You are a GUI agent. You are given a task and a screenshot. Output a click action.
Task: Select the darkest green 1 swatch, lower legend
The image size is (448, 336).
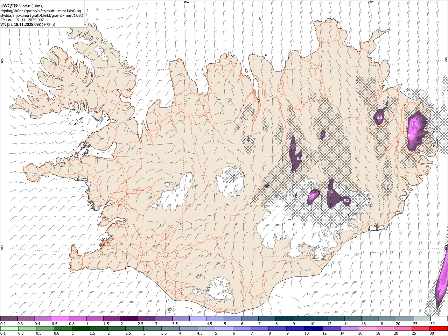tap(80, 328)
